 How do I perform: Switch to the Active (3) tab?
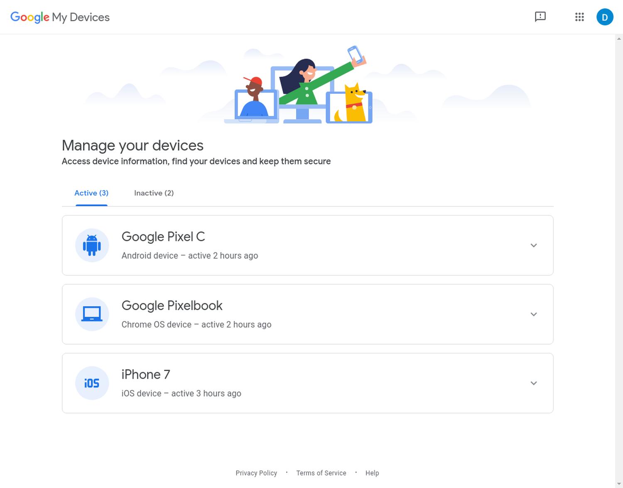click(91, 193)
